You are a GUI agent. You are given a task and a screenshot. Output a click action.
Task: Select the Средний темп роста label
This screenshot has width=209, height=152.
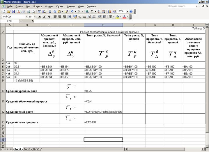[x=20, y=112]
